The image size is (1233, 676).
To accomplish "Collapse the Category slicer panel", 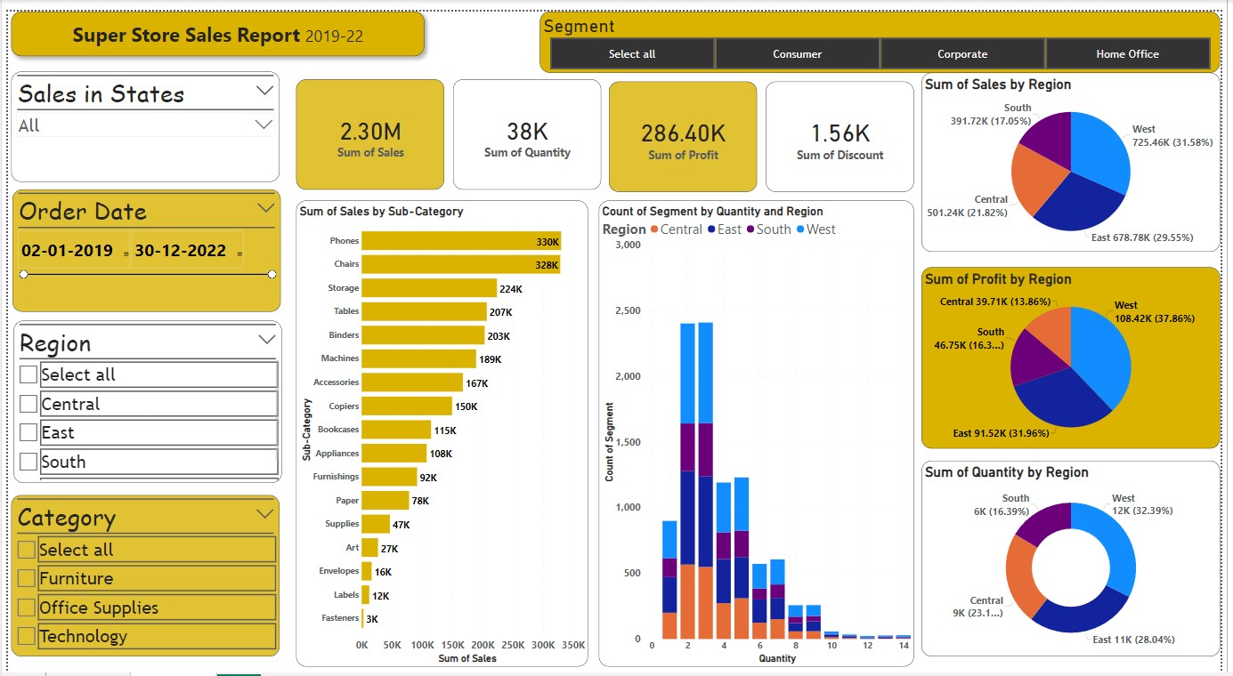I will point(264,513).
